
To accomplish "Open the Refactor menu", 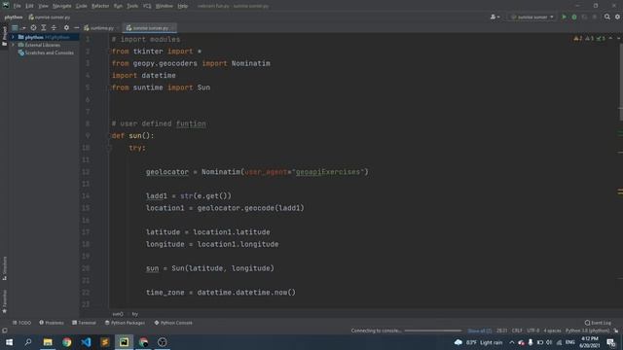I will click(100, 6).
